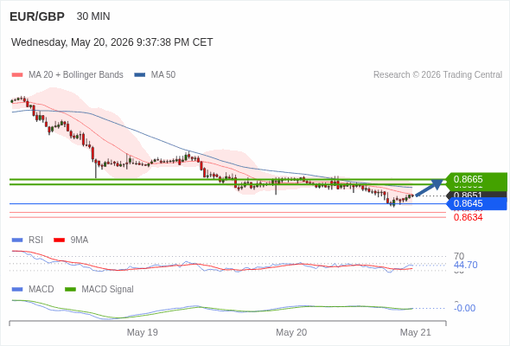Viewport: 510px width, 346px height.
Task: Click the 30 MIN timeframe label
Action: pos(93,16)
